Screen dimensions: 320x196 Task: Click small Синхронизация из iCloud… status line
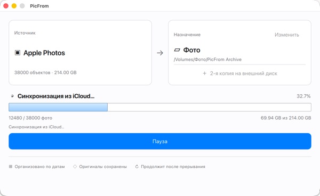36,127
